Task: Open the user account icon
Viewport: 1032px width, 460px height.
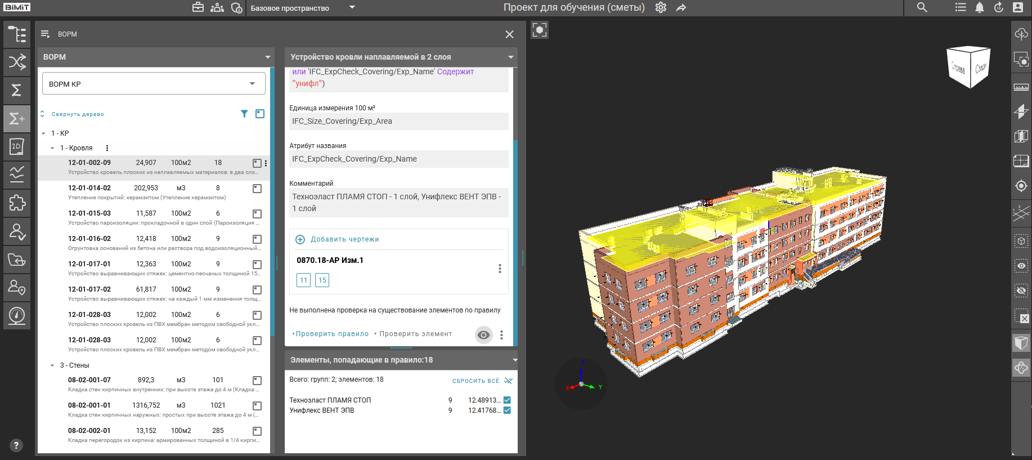Action: point(1018,8)
